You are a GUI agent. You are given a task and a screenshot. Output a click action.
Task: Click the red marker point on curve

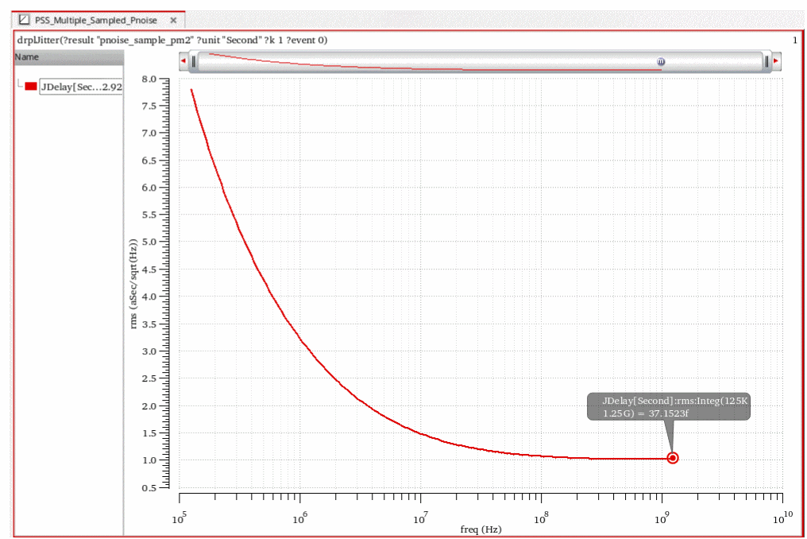[673, 458]
